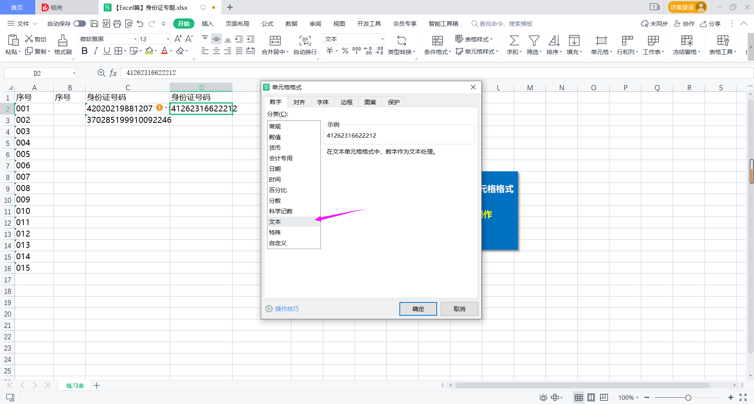This screenshot has width=754, height=404.
Task: Click the 条件格式 conditional formatting icon
Action: tap(437, 40)
